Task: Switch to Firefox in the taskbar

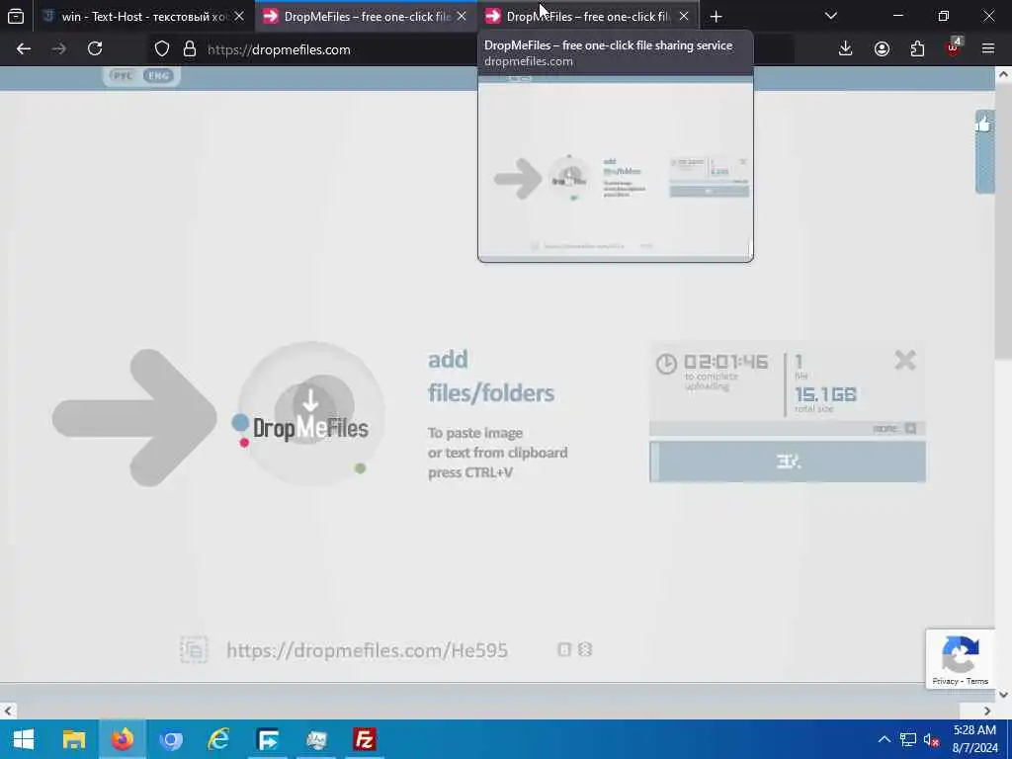Action: 122,739
